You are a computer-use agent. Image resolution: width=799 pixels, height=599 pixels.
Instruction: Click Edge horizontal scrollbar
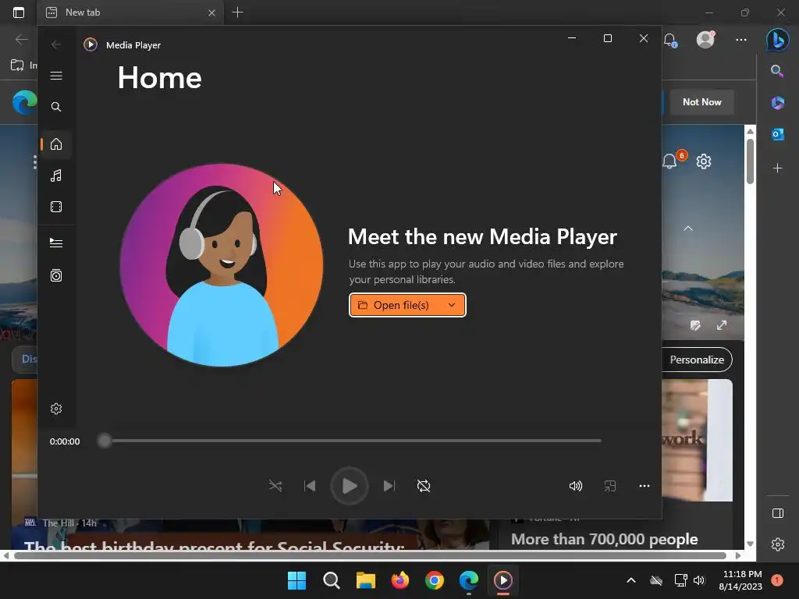pos(370,555)
